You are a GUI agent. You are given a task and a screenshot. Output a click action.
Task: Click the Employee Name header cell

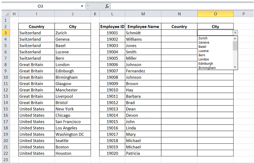[x=143, y=27]
